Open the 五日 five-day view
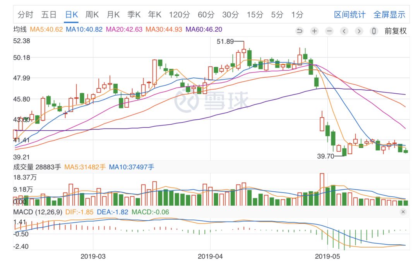418x263 pixels. pyautogui.click(x=49, y=15)
